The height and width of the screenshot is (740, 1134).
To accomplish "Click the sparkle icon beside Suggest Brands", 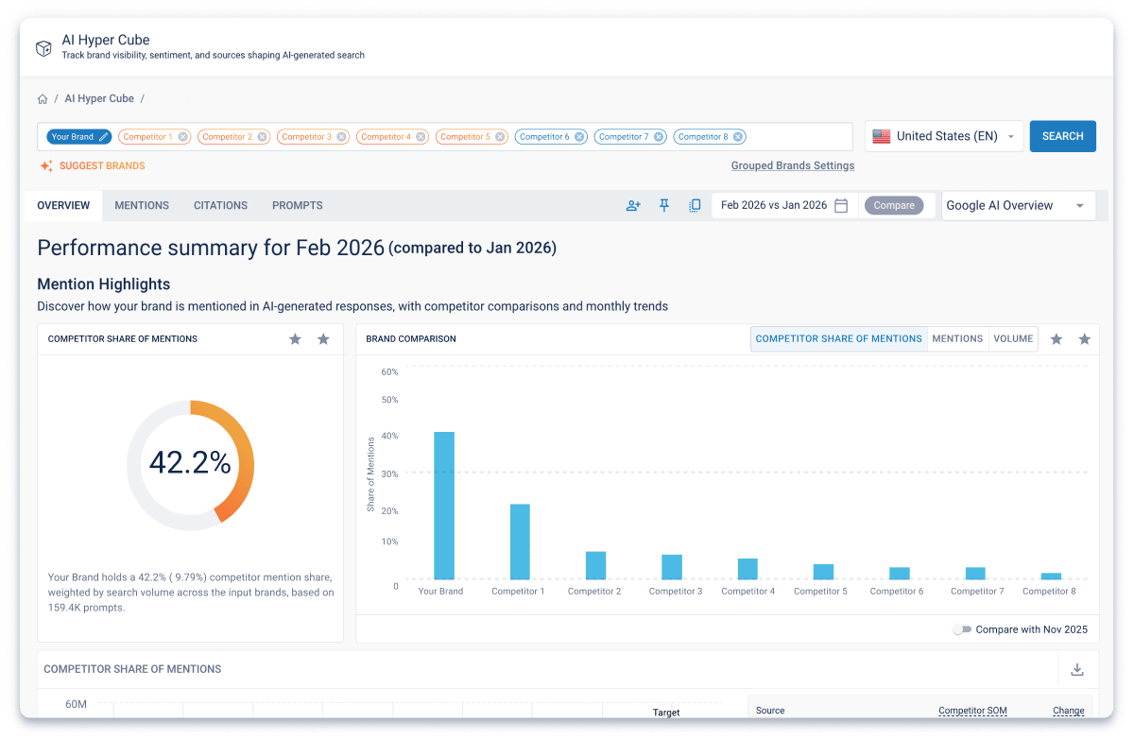I will [46, 165].
